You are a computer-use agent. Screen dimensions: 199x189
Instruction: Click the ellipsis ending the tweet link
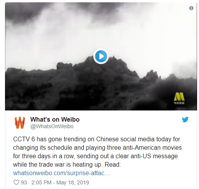[107, 173]
